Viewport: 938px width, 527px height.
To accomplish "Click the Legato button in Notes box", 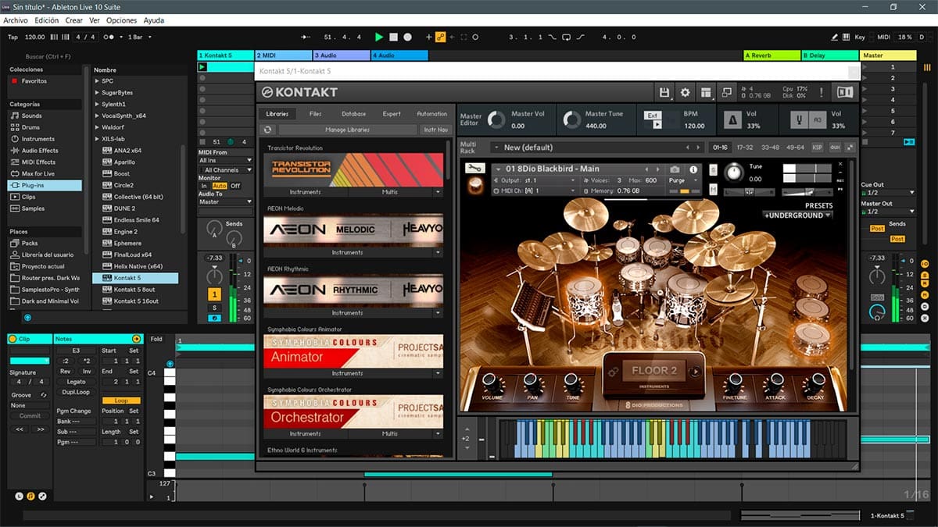I will coord(77,382).
